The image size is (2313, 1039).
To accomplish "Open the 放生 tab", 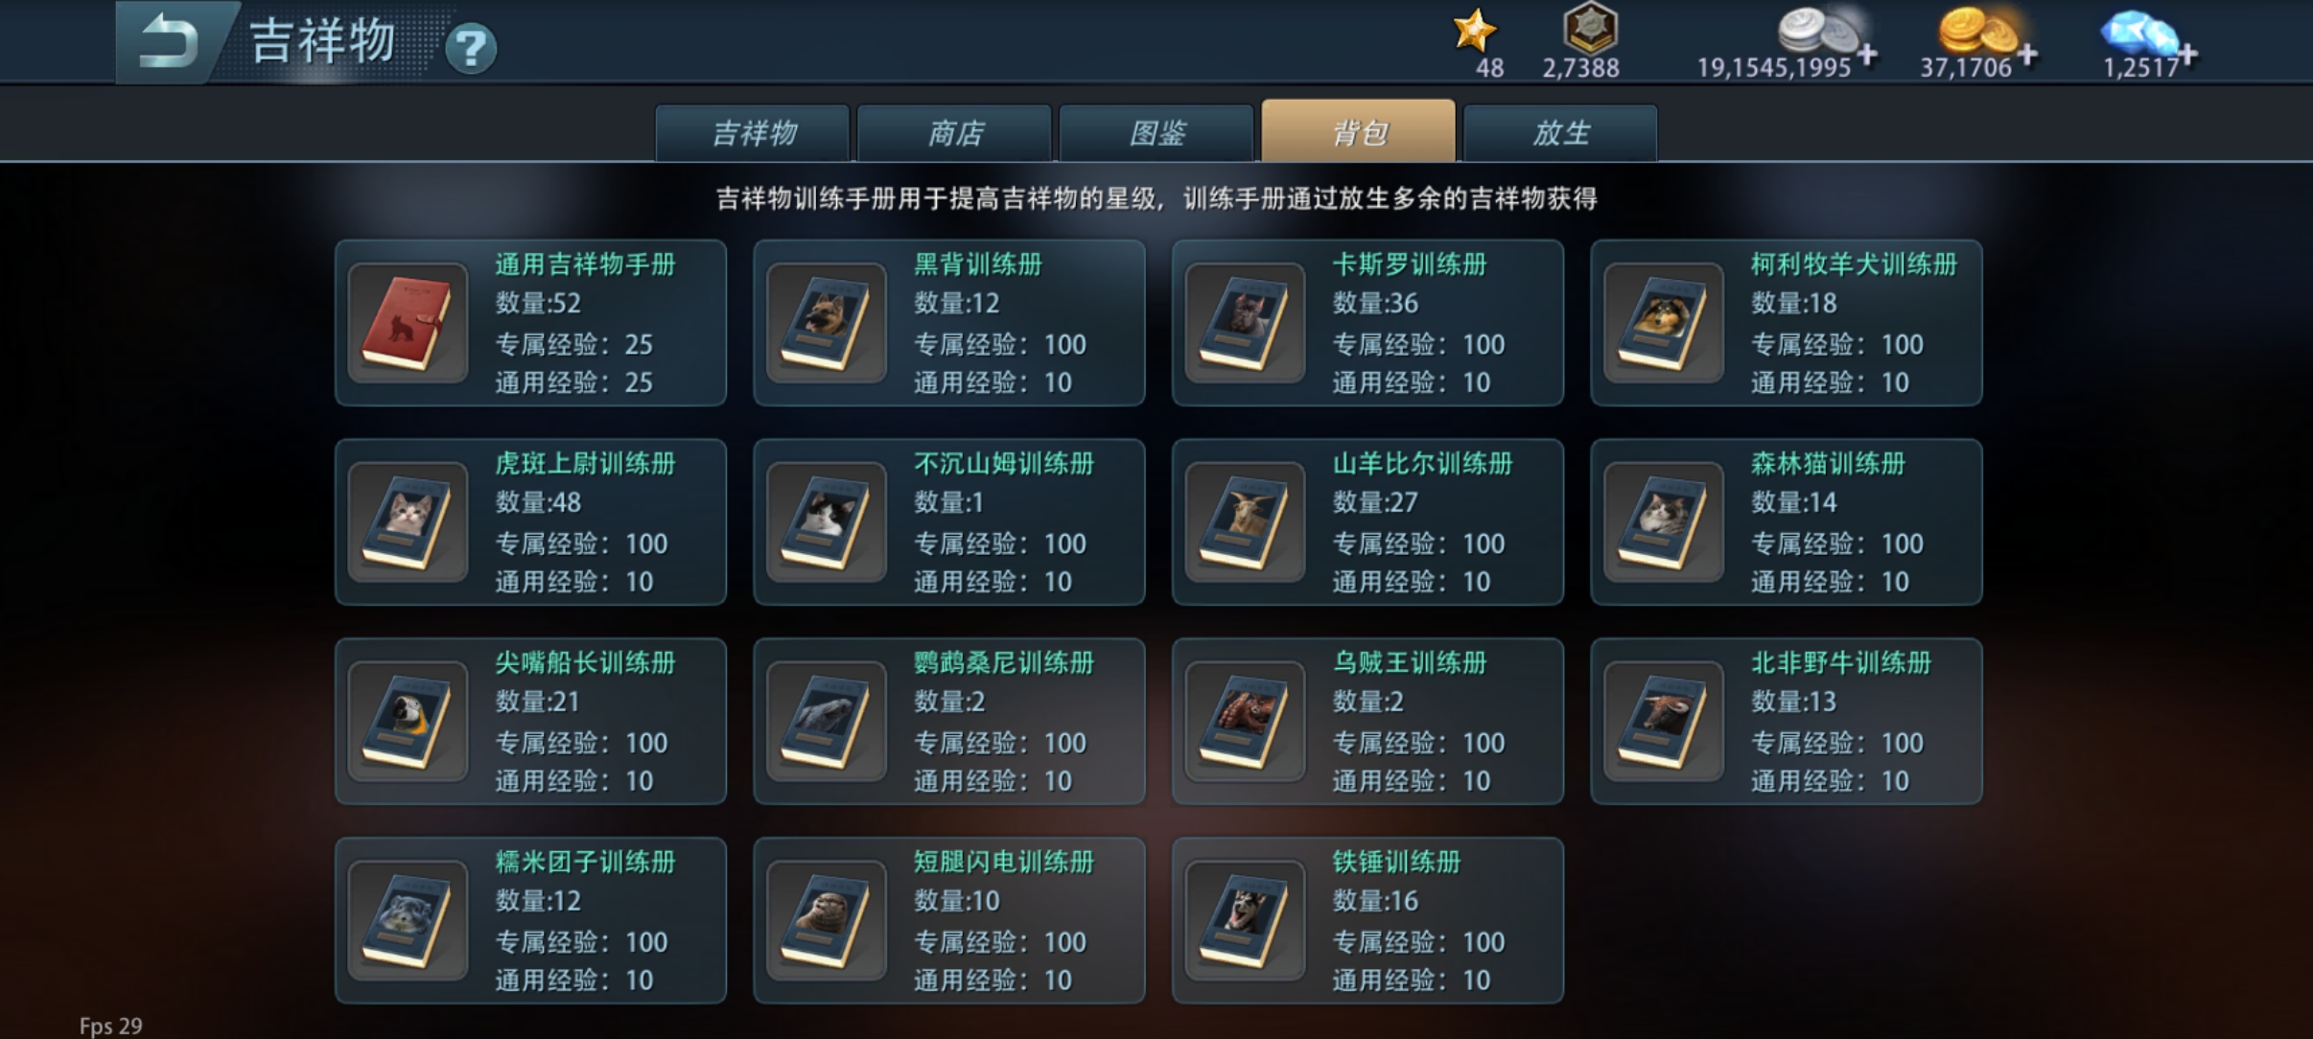I will click(1560, 133).
